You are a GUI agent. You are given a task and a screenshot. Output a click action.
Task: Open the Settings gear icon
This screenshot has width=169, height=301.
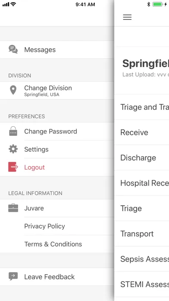coord(13,149)
